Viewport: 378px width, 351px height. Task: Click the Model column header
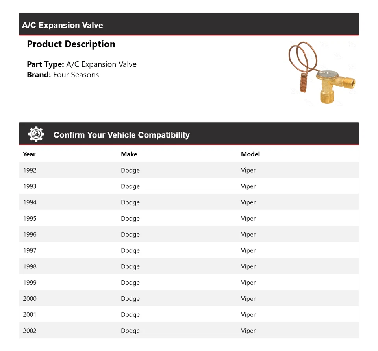coord(250,154)
